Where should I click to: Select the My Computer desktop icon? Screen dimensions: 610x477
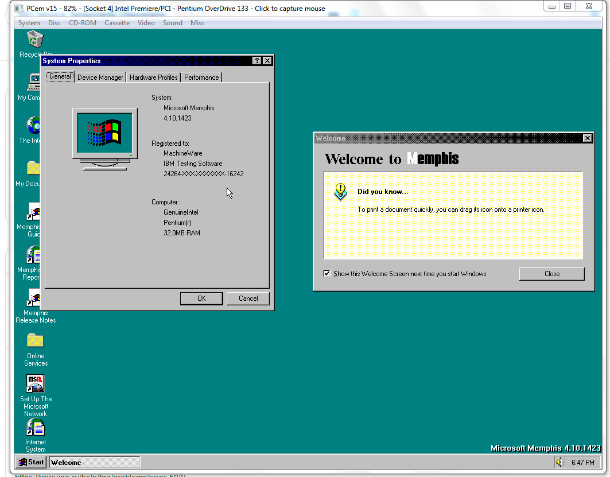click(x=33, y=82)
